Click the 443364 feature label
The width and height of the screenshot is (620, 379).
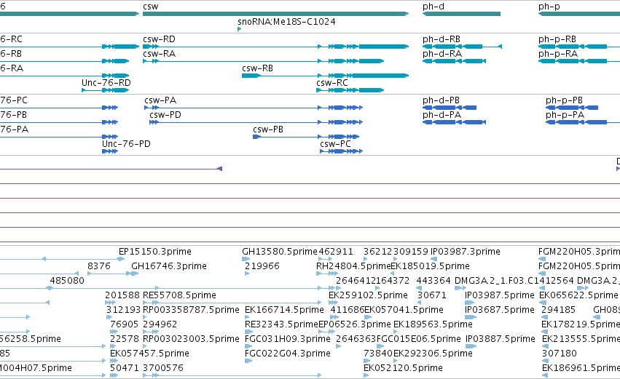point(433,281)
